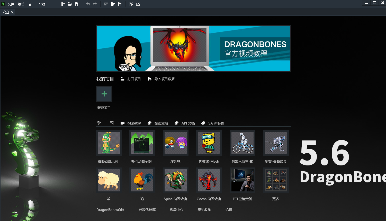Click the camera icon beside 视频教学
Image resolution: width=386 pixels, height=221 pixels.
123,123
